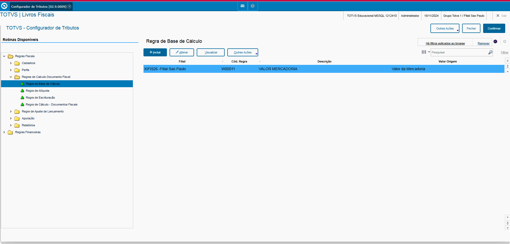Screen dimensions: 510x244
Task: Click the 18/11/2024 date in the header
Action: coord(431,16)
